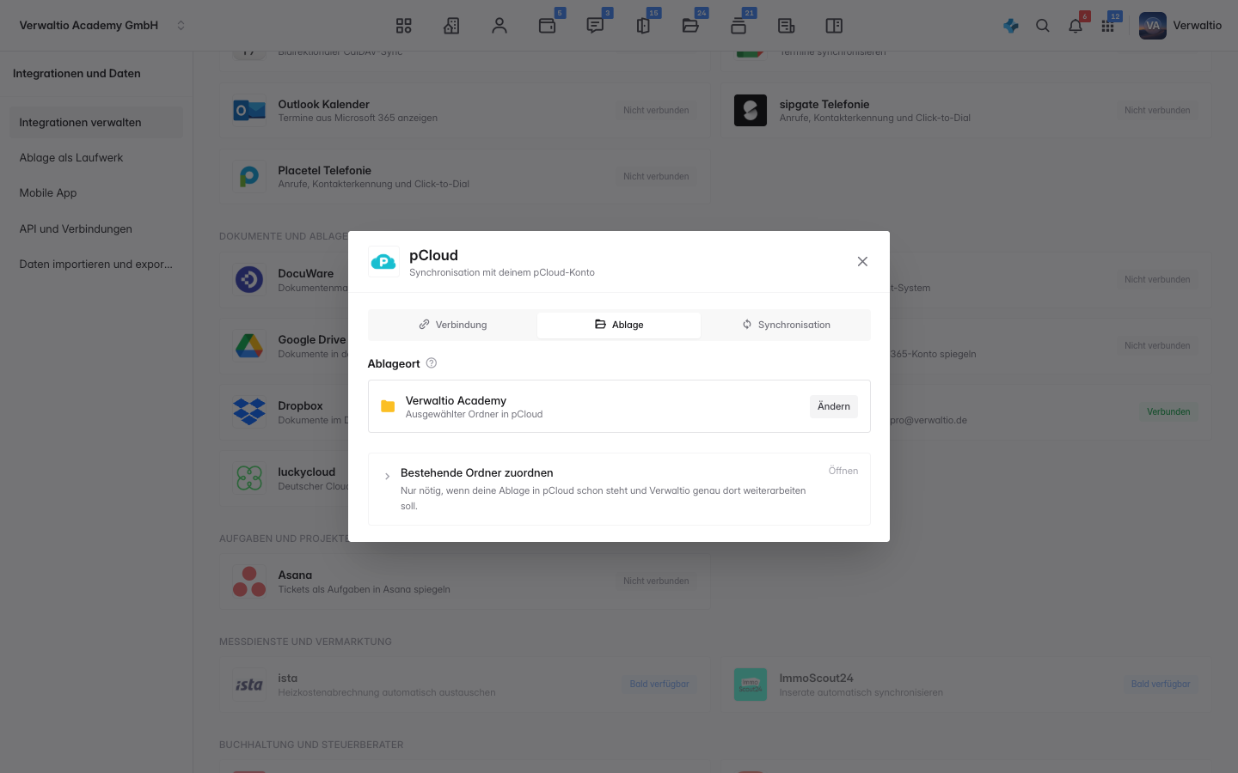The width and height of the screenshot is (1238, 773).
Task: Open the apps grid icon with badge 12
Action: pos(1108,26)
